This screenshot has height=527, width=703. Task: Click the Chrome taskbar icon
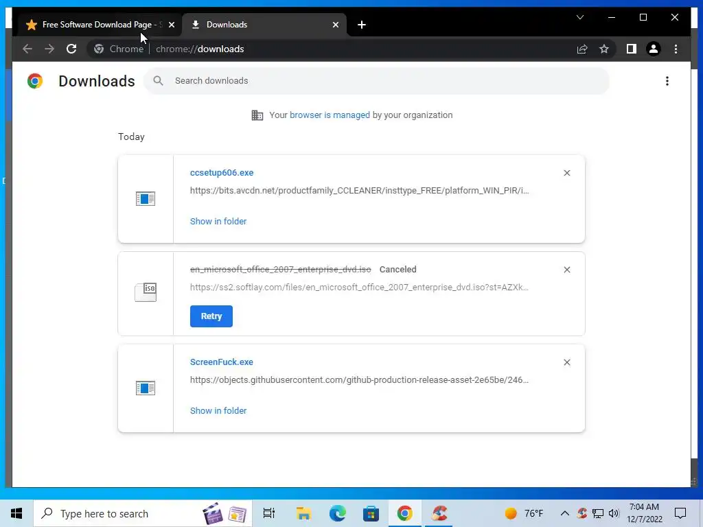pyautogui.click(x=404, y=513)
